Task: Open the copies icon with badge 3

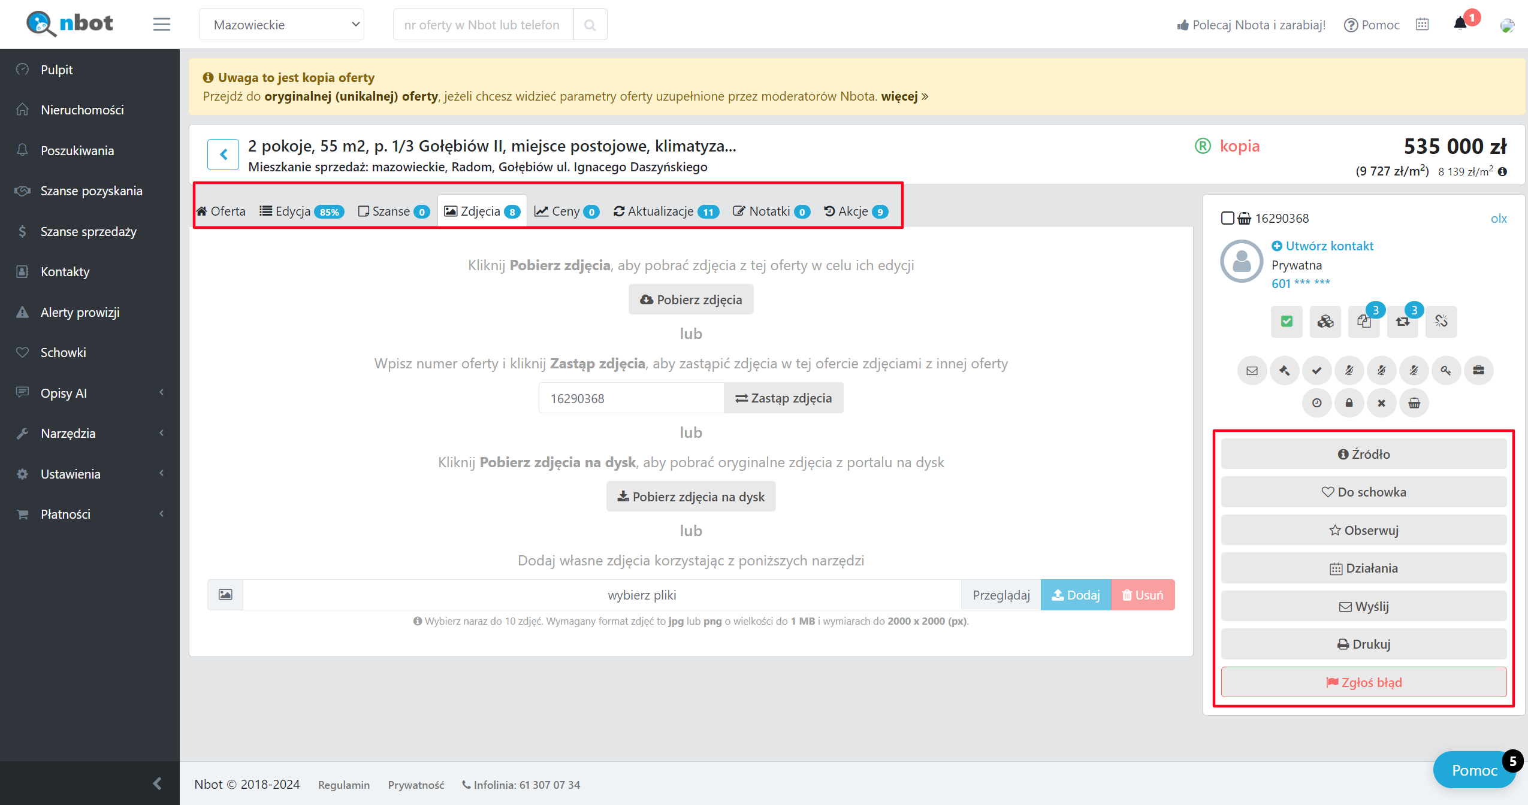Action: pos(1364,322)
